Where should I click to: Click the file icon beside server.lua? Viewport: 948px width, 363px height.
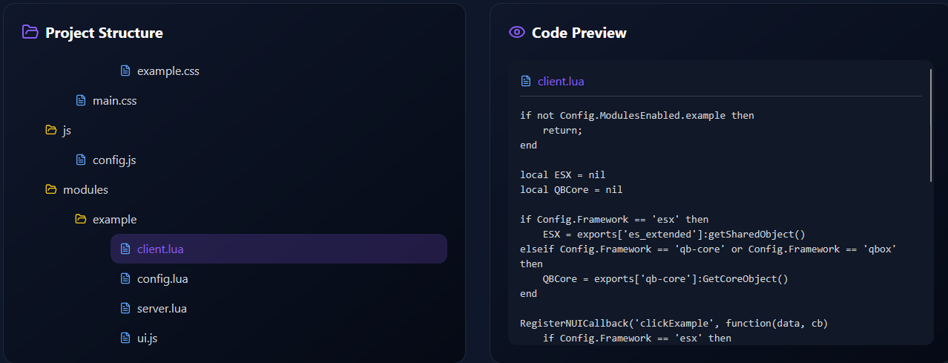pos(125,308)
